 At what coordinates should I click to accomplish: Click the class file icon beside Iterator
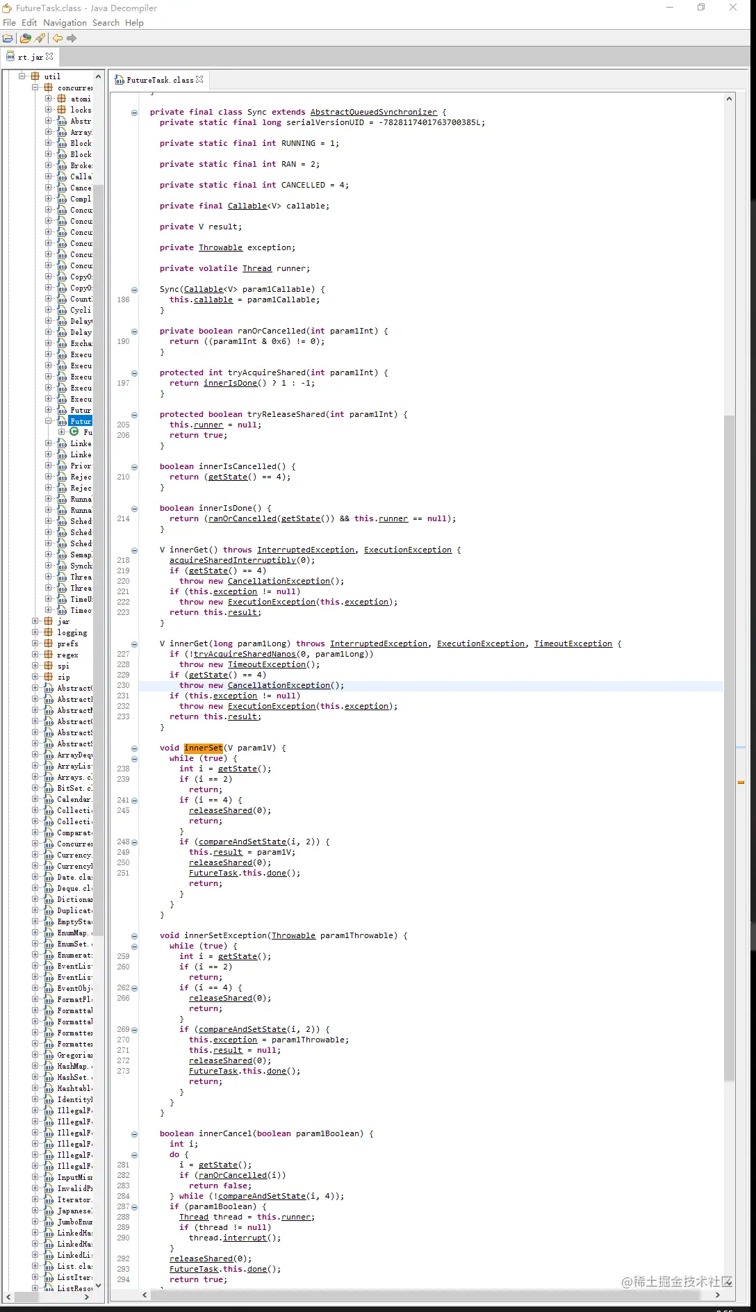pyautogui.click(x=49, y=1199)
